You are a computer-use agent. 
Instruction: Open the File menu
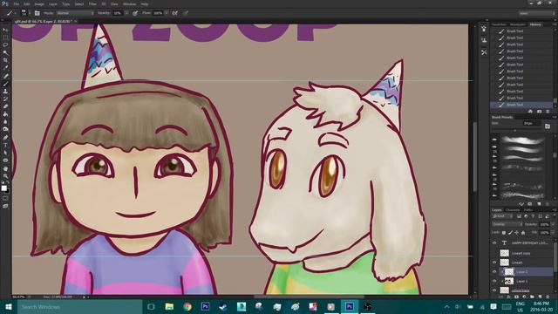(x=16, y=3)
